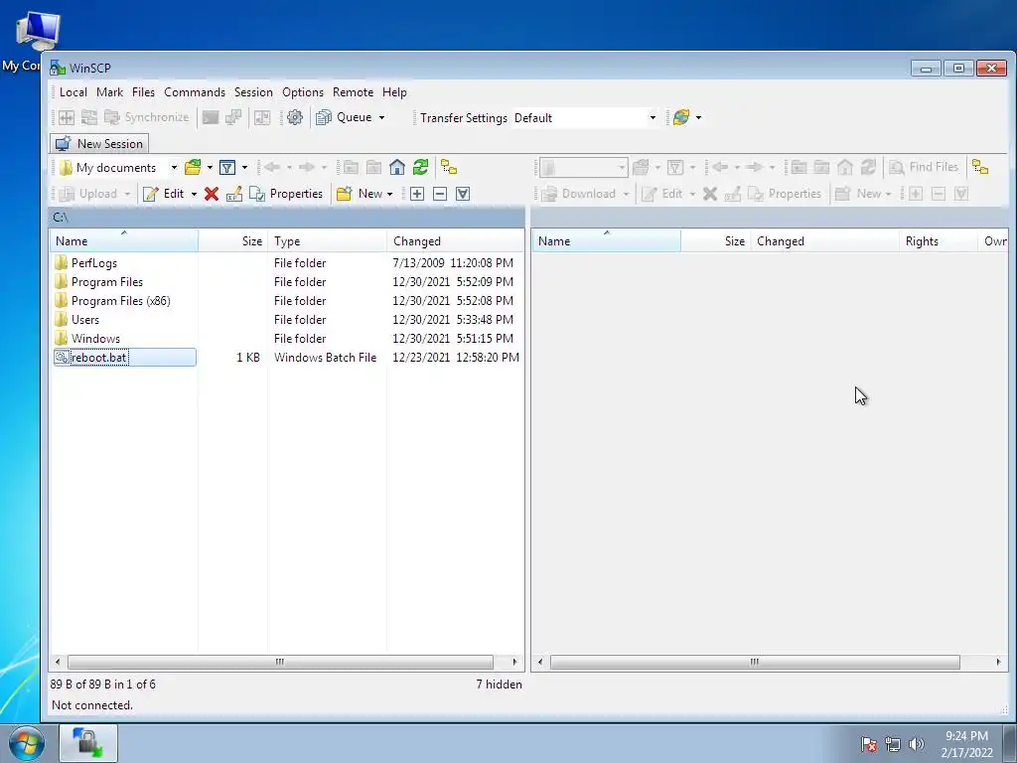
Task: Click the local Rename icon
Action: 234,194
